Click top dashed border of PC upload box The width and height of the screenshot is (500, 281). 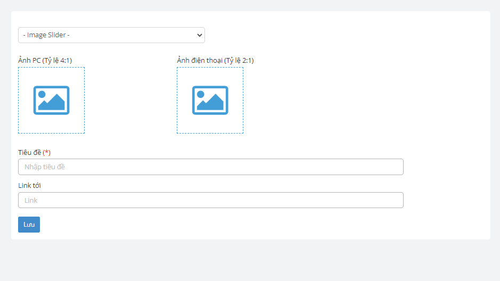pos(51,68)
